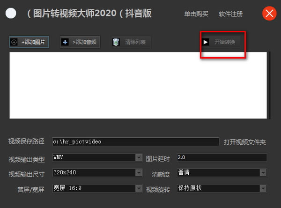281x208 pixels.
Task: Click the 图片延时 label
Action: [x=158, y=159]
